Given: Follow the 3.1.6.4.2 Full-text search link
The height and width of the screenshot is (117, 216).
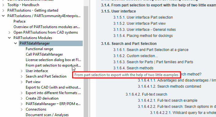Looking at the screenshot, I should [x=146, y=94].
